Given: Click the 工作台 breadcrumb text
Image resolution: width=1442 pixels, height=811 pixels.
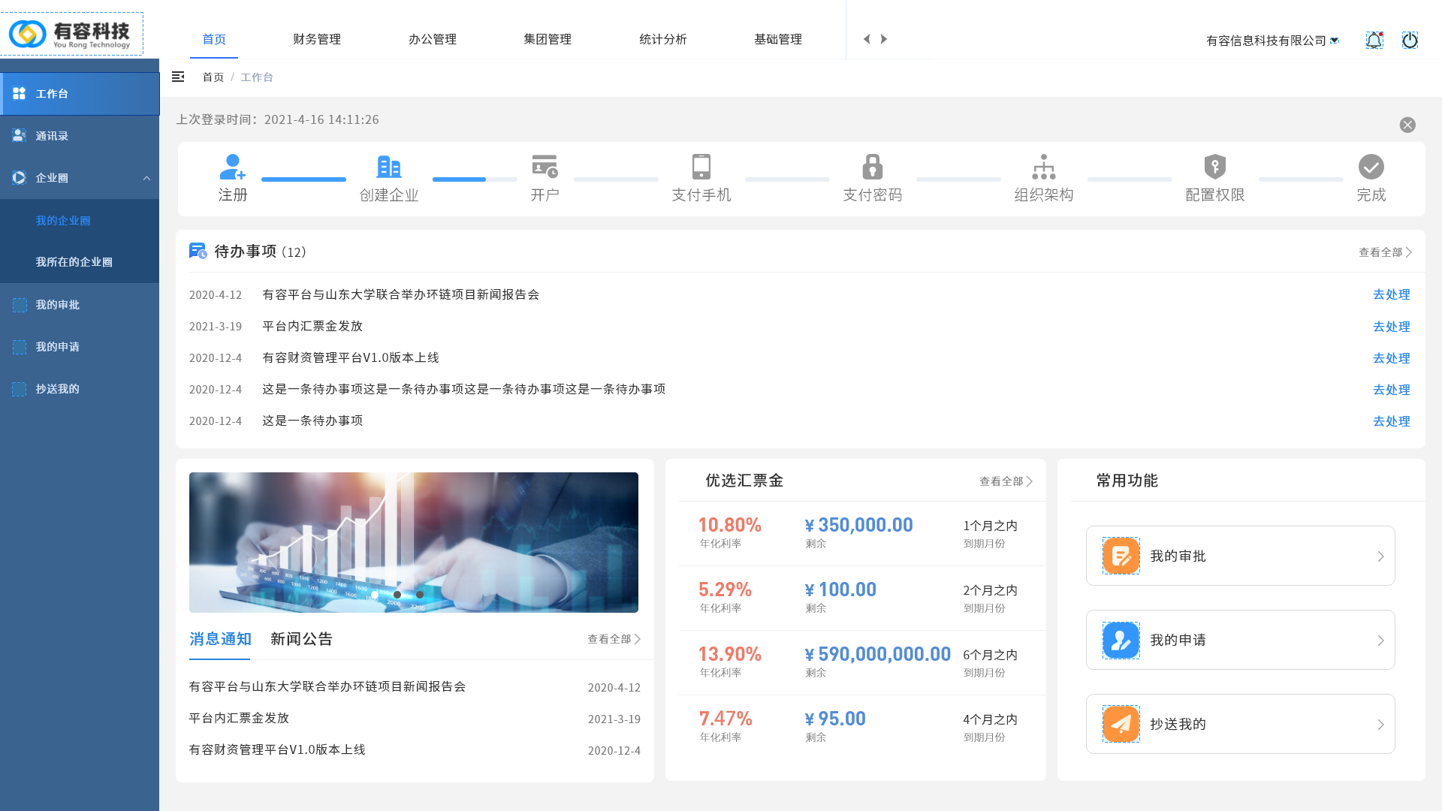Looking at the screenshot, I should [257, 77].
